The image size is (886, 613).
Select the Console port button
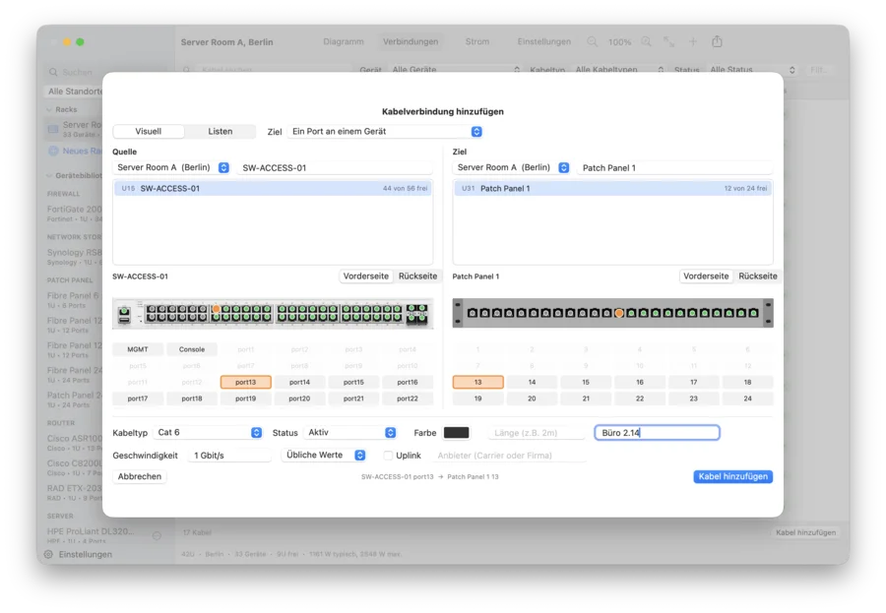tap(192, 349)
